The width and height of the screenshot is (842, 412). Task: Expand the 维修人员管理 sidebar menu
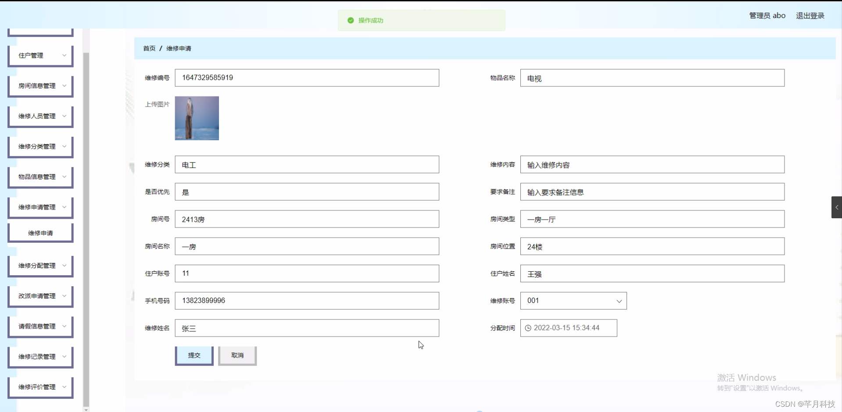tap(40, 116)
